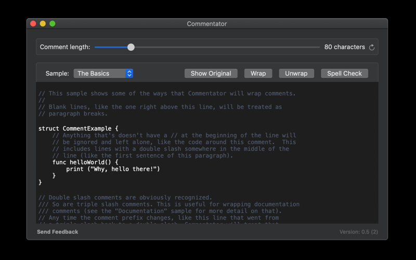Click the func helloWorld() line
416x260 pixels.
[85, 162]
